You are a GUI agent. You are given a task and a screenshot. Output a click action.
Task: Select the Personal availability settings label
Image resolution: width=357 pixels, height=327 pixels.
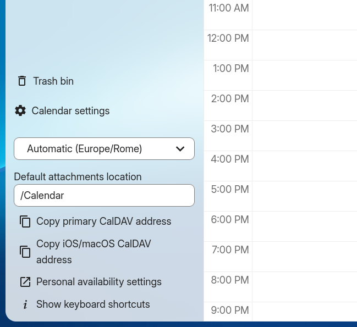99,282
